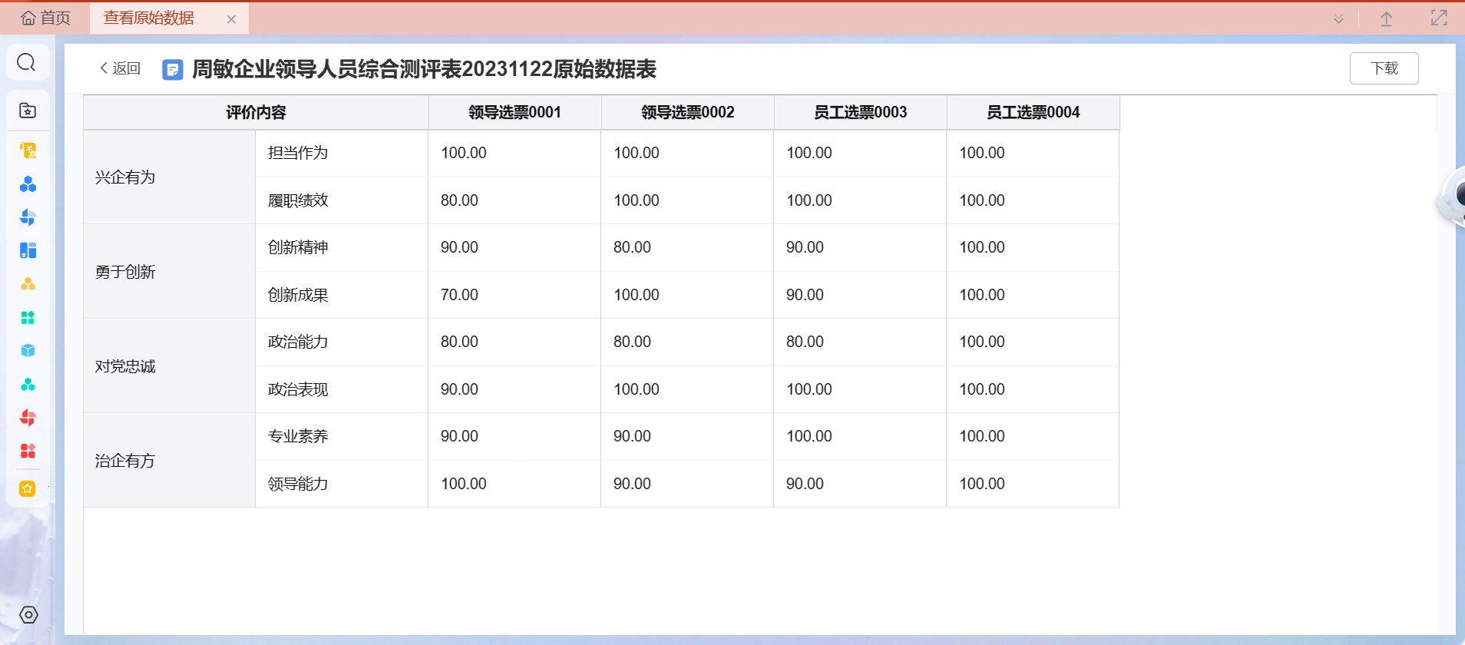The height and width of the screenshot is (645, 1465).
Task: Expand the double-chevron tab list dropdown
Action: tap(1338, 18)
